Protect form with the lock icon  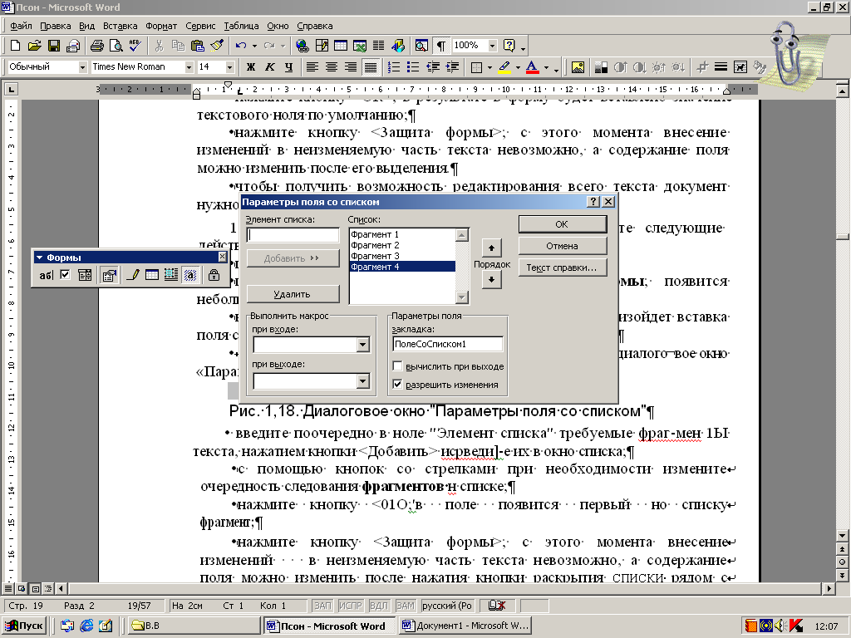click(214, 275)
